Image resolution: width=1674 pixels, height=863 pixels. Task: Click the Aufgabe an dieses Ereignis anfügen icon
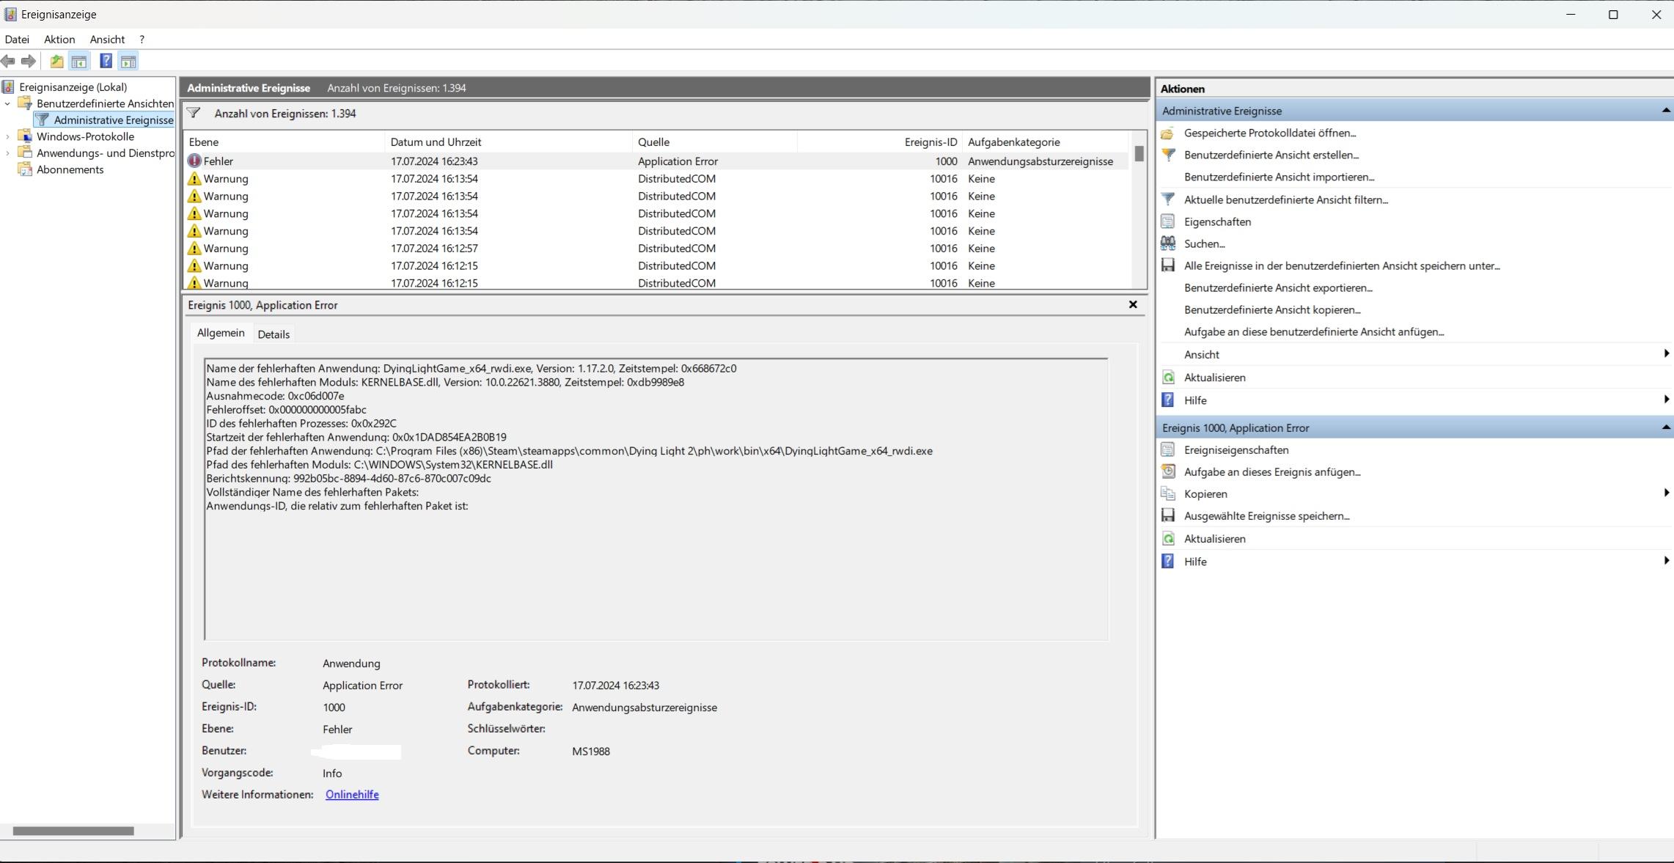[x=1168, y=471]
